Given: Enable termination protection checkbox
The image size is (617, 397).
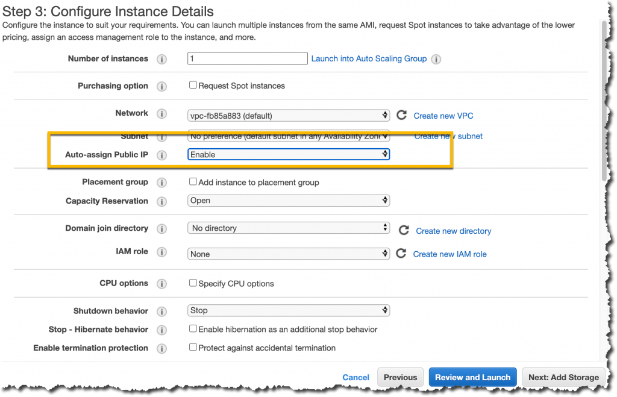Looking at the screenshot, I should click(193, 346).
